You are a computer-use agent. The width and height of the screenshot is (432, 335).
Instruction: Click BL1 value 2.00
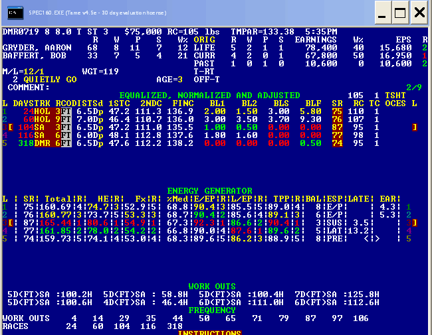coord(215,111)
